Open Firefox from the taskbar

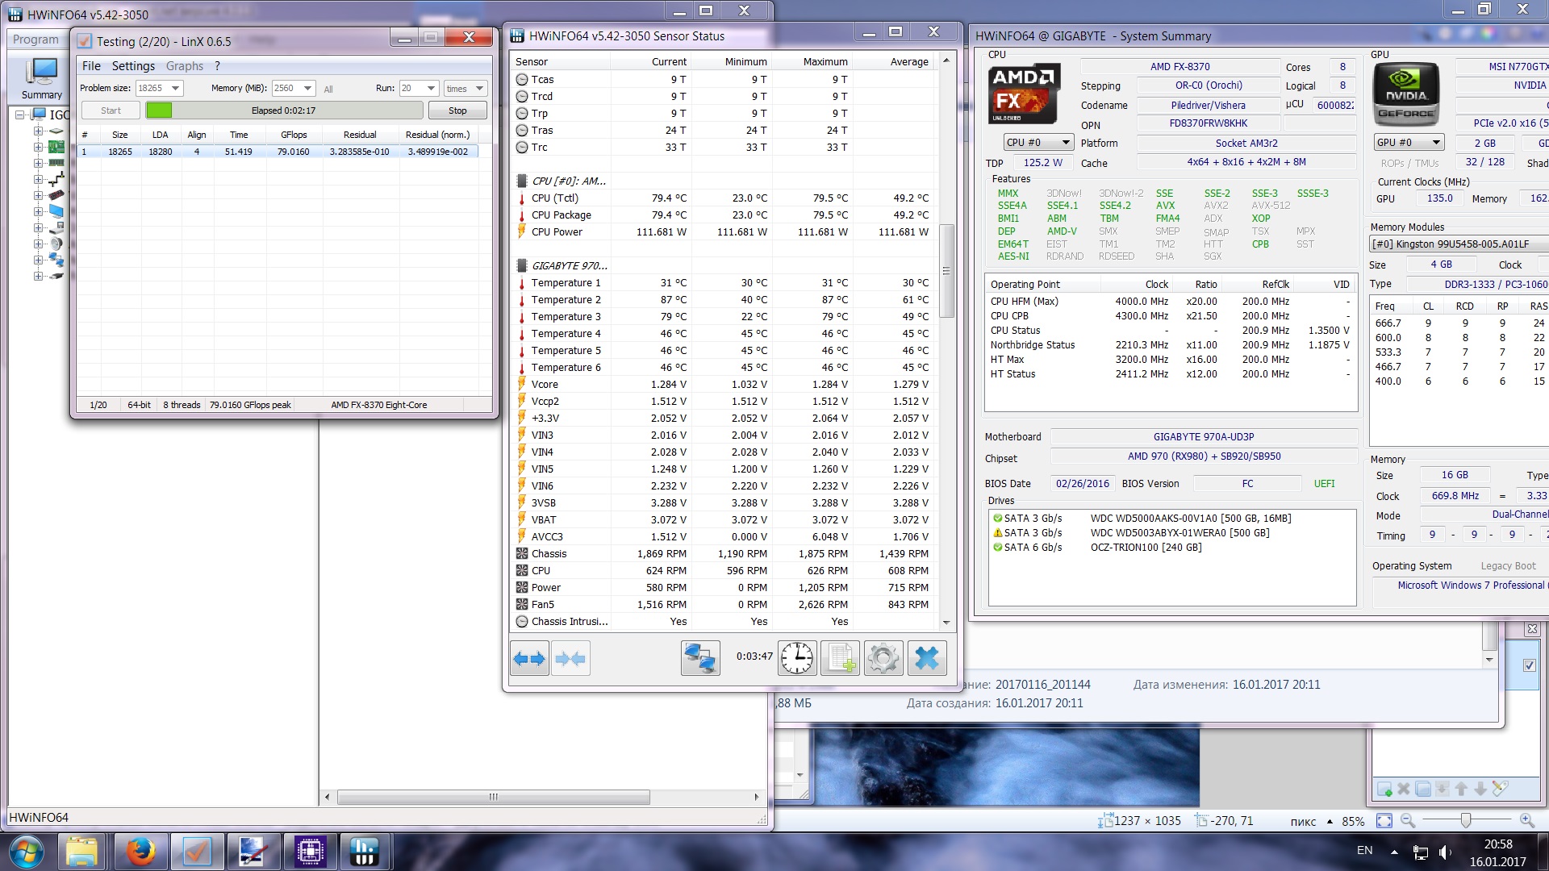point(140,851)
